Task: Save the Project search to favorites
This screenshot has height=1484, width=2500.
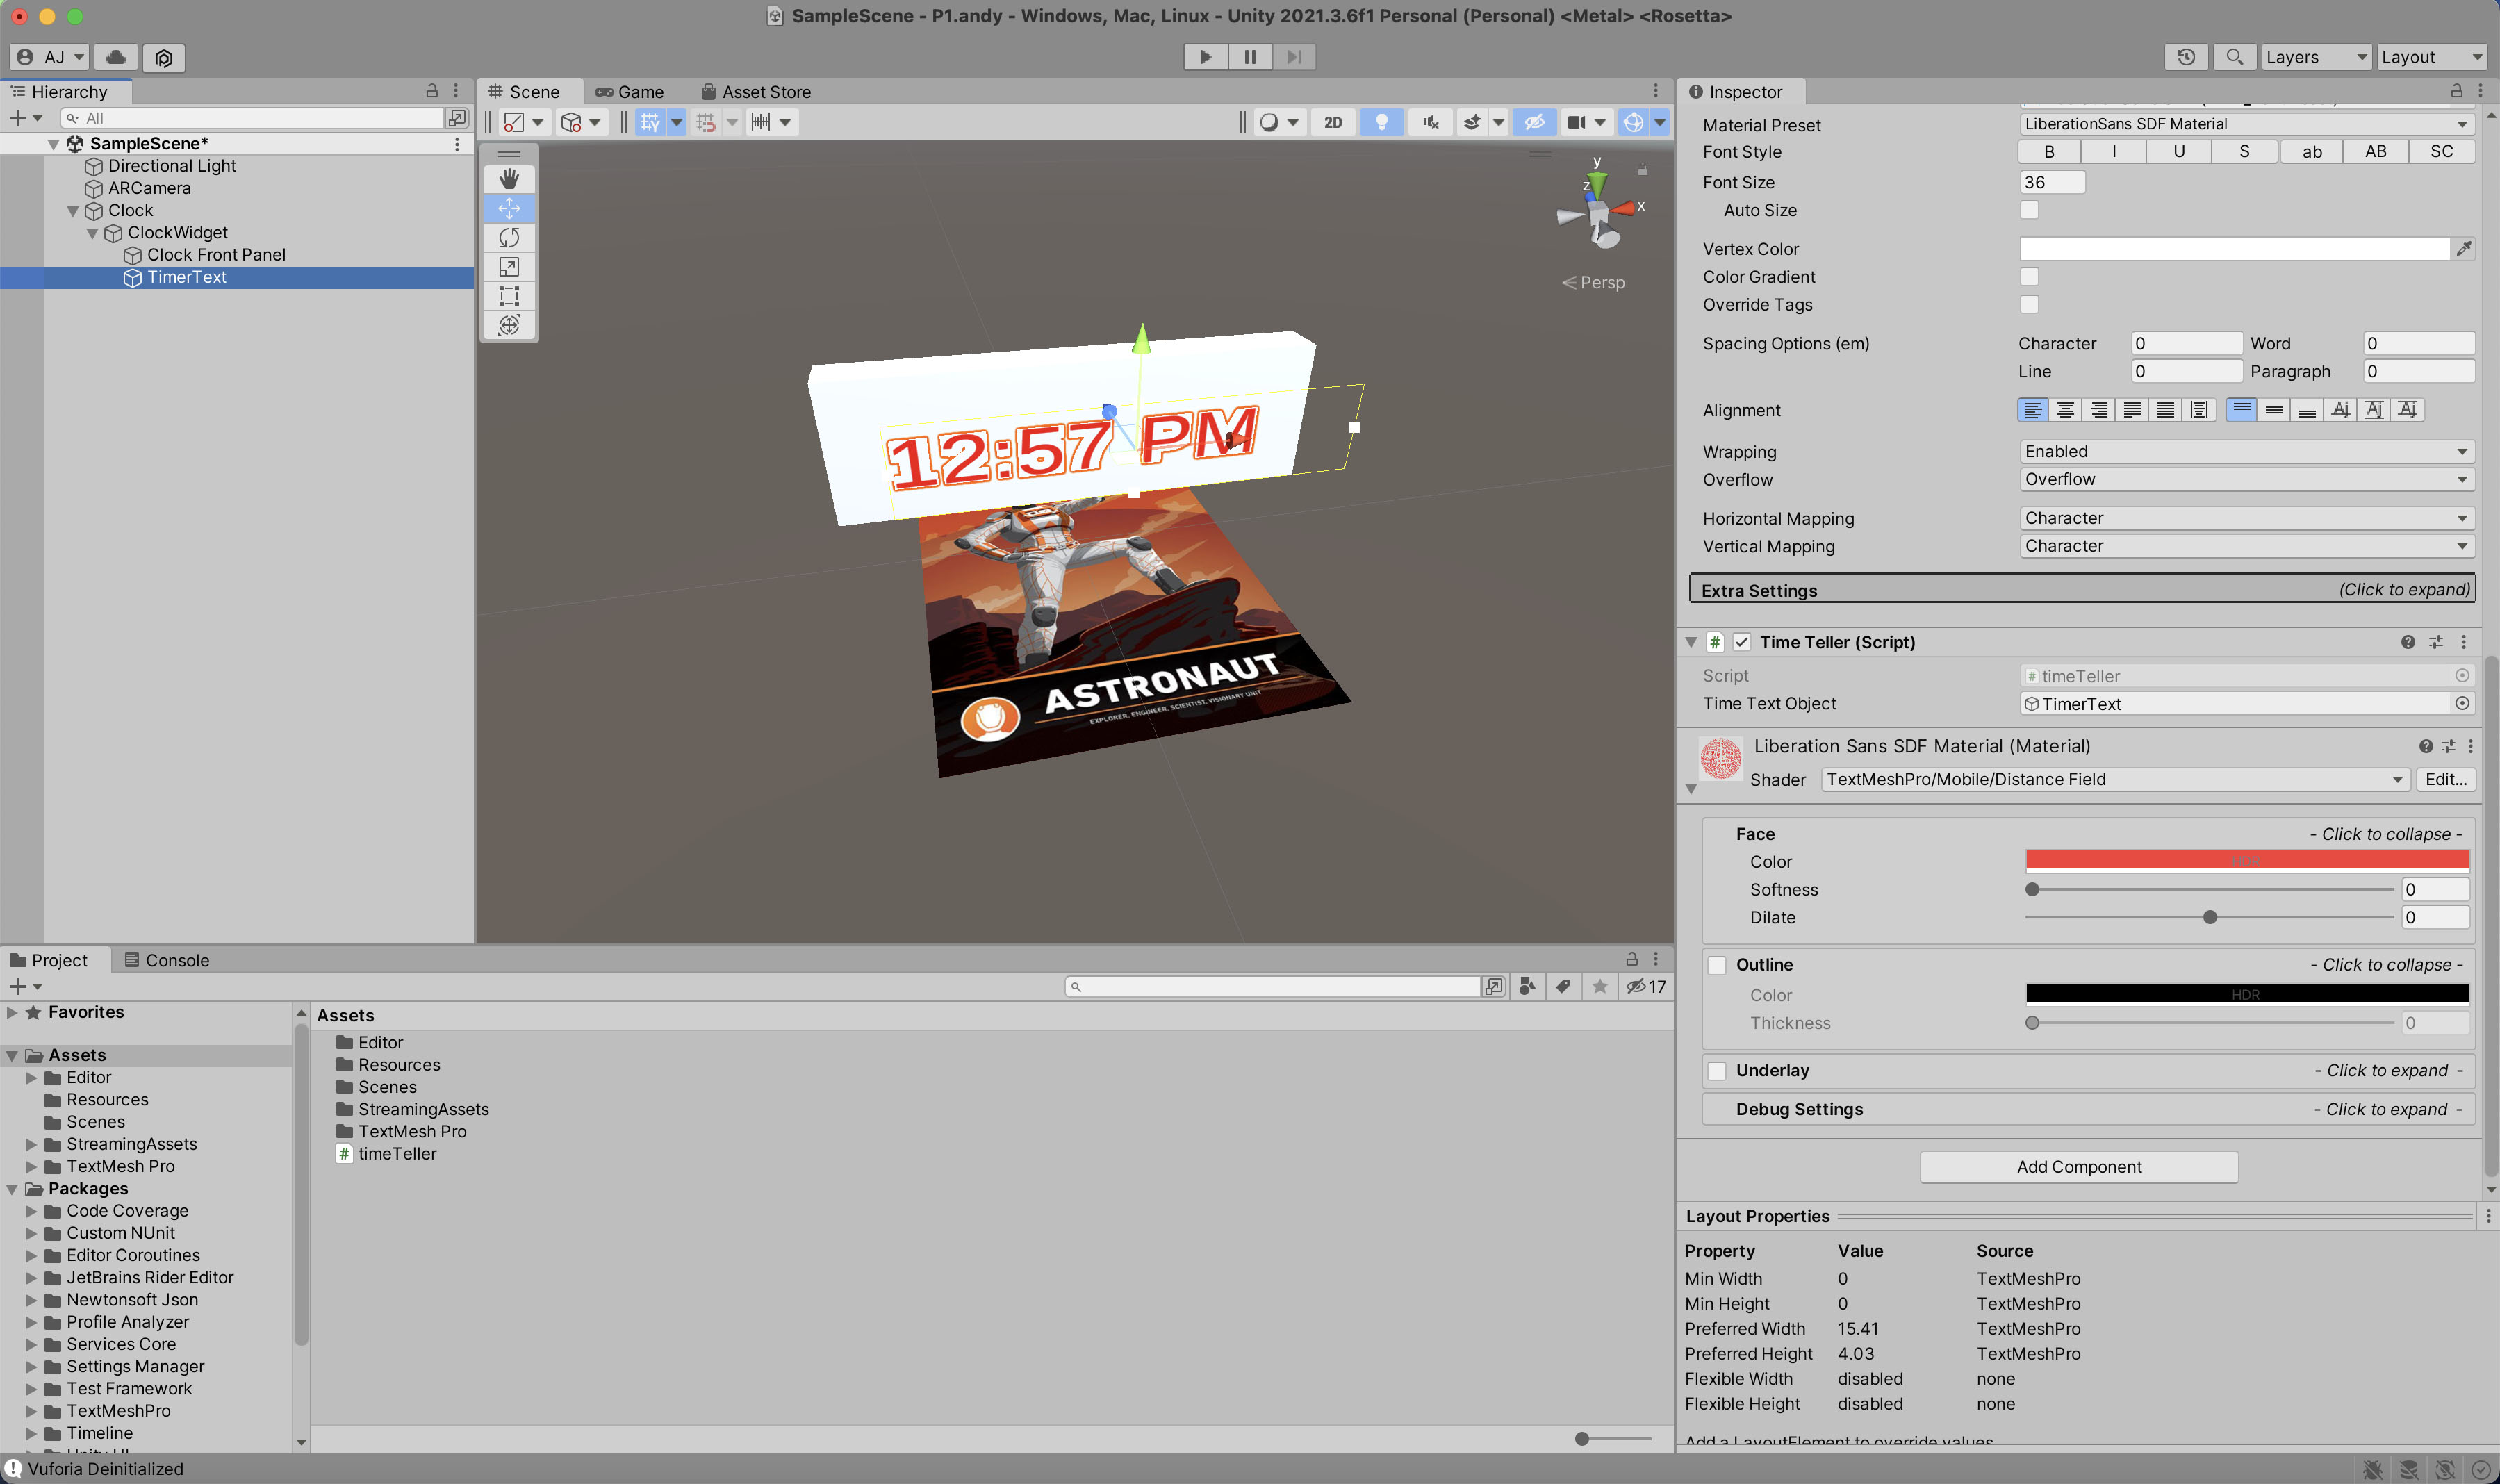Action: point(1600,987)
